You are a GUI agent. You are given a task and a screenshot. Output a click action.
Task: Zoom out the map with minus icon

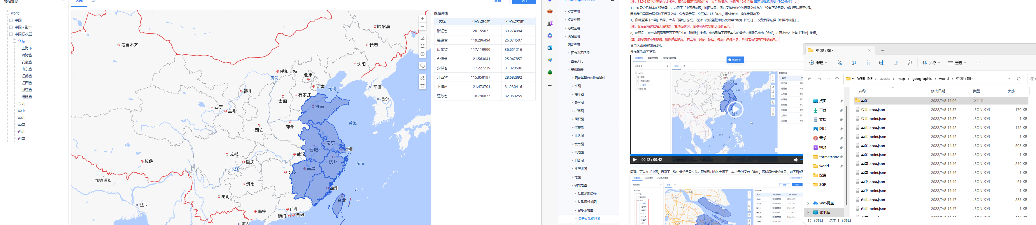(x=422, y=27)
